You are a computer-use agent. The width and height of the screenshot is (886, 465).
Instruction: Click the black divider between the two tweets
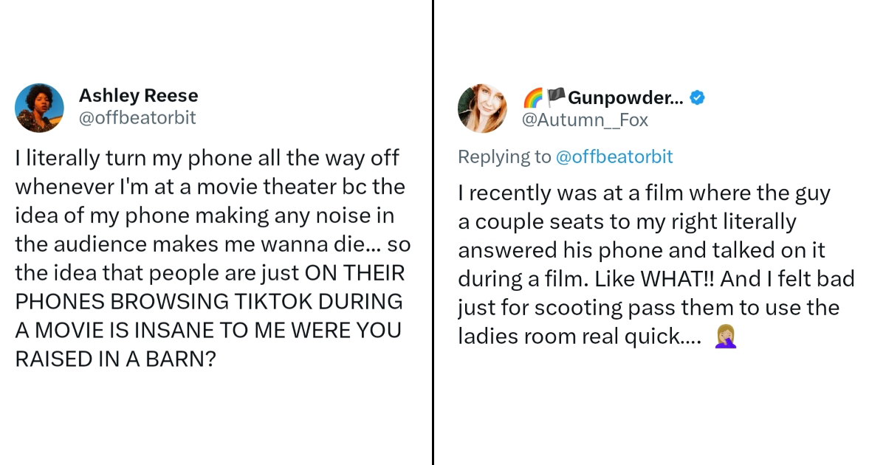(432, 232)
